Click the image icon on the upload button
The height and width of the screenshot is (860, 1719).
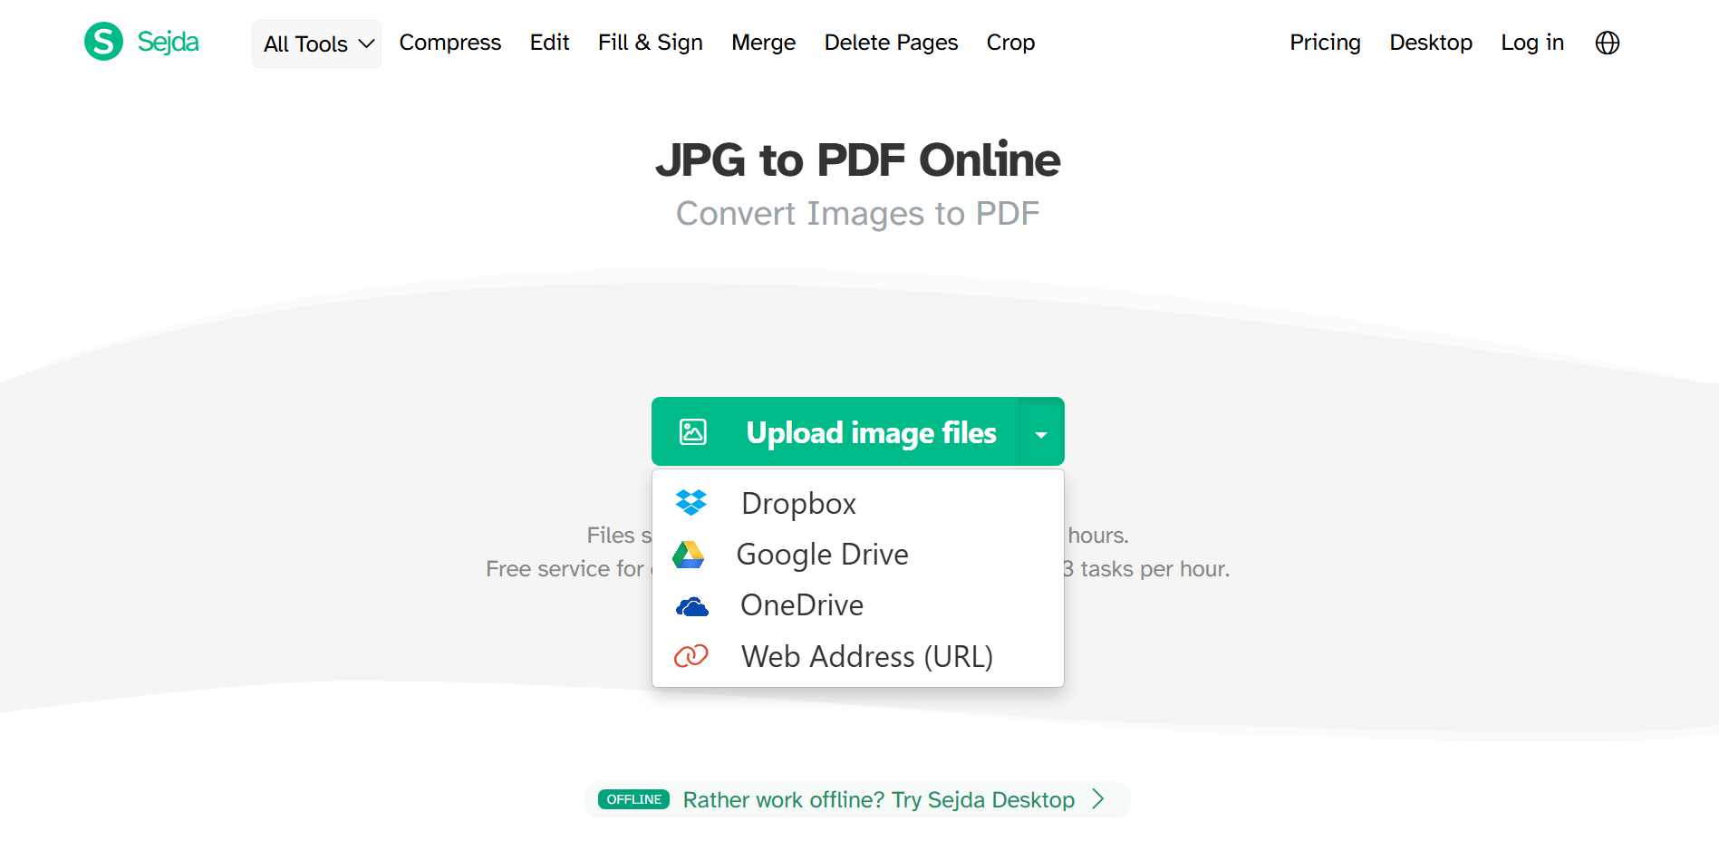[x=693, y=432]
